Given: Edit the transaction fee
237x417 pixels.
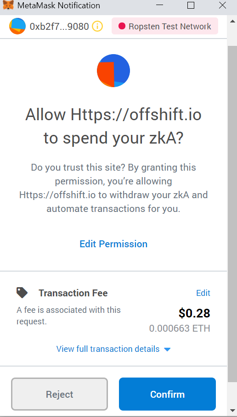Looking at the screenshot, I should [x=203, y=293].
